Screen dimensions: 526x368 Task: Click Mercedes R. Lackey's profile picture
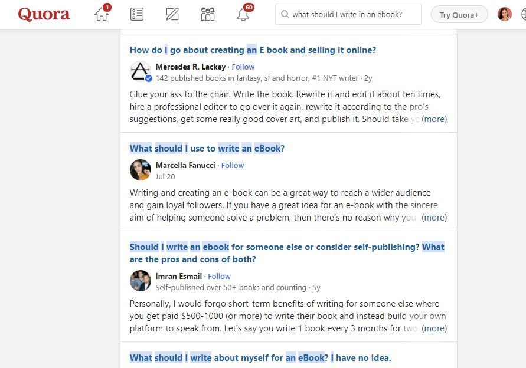(141, 71)
